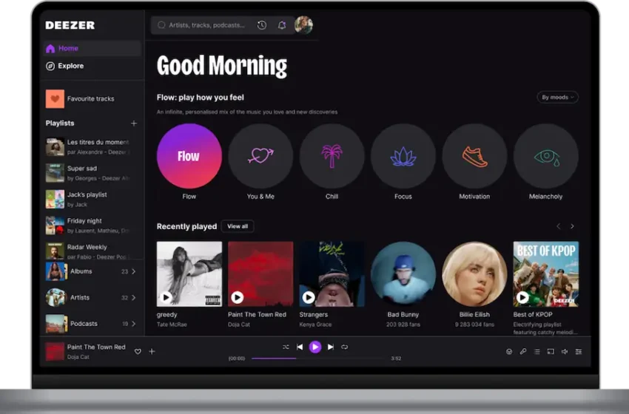Image resolution: width=629 pixels, height=414 pixels.
Task: Start the Flow mix
Action: point(189,156)
